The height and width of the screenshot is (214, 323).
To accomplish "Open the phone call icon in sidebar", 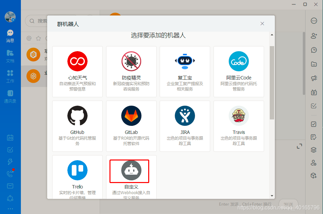I will pos(10,174).
